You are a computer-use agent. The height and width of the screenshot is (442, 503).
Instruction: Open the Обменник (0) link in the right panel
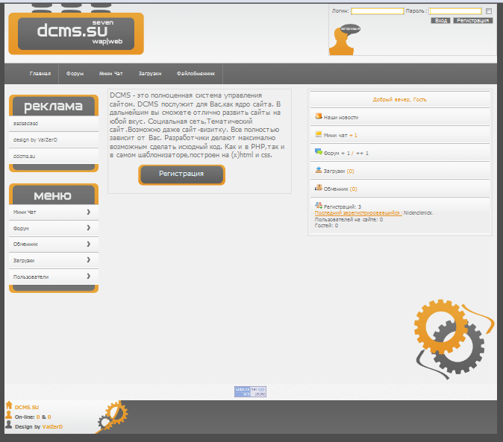point(340,189)
